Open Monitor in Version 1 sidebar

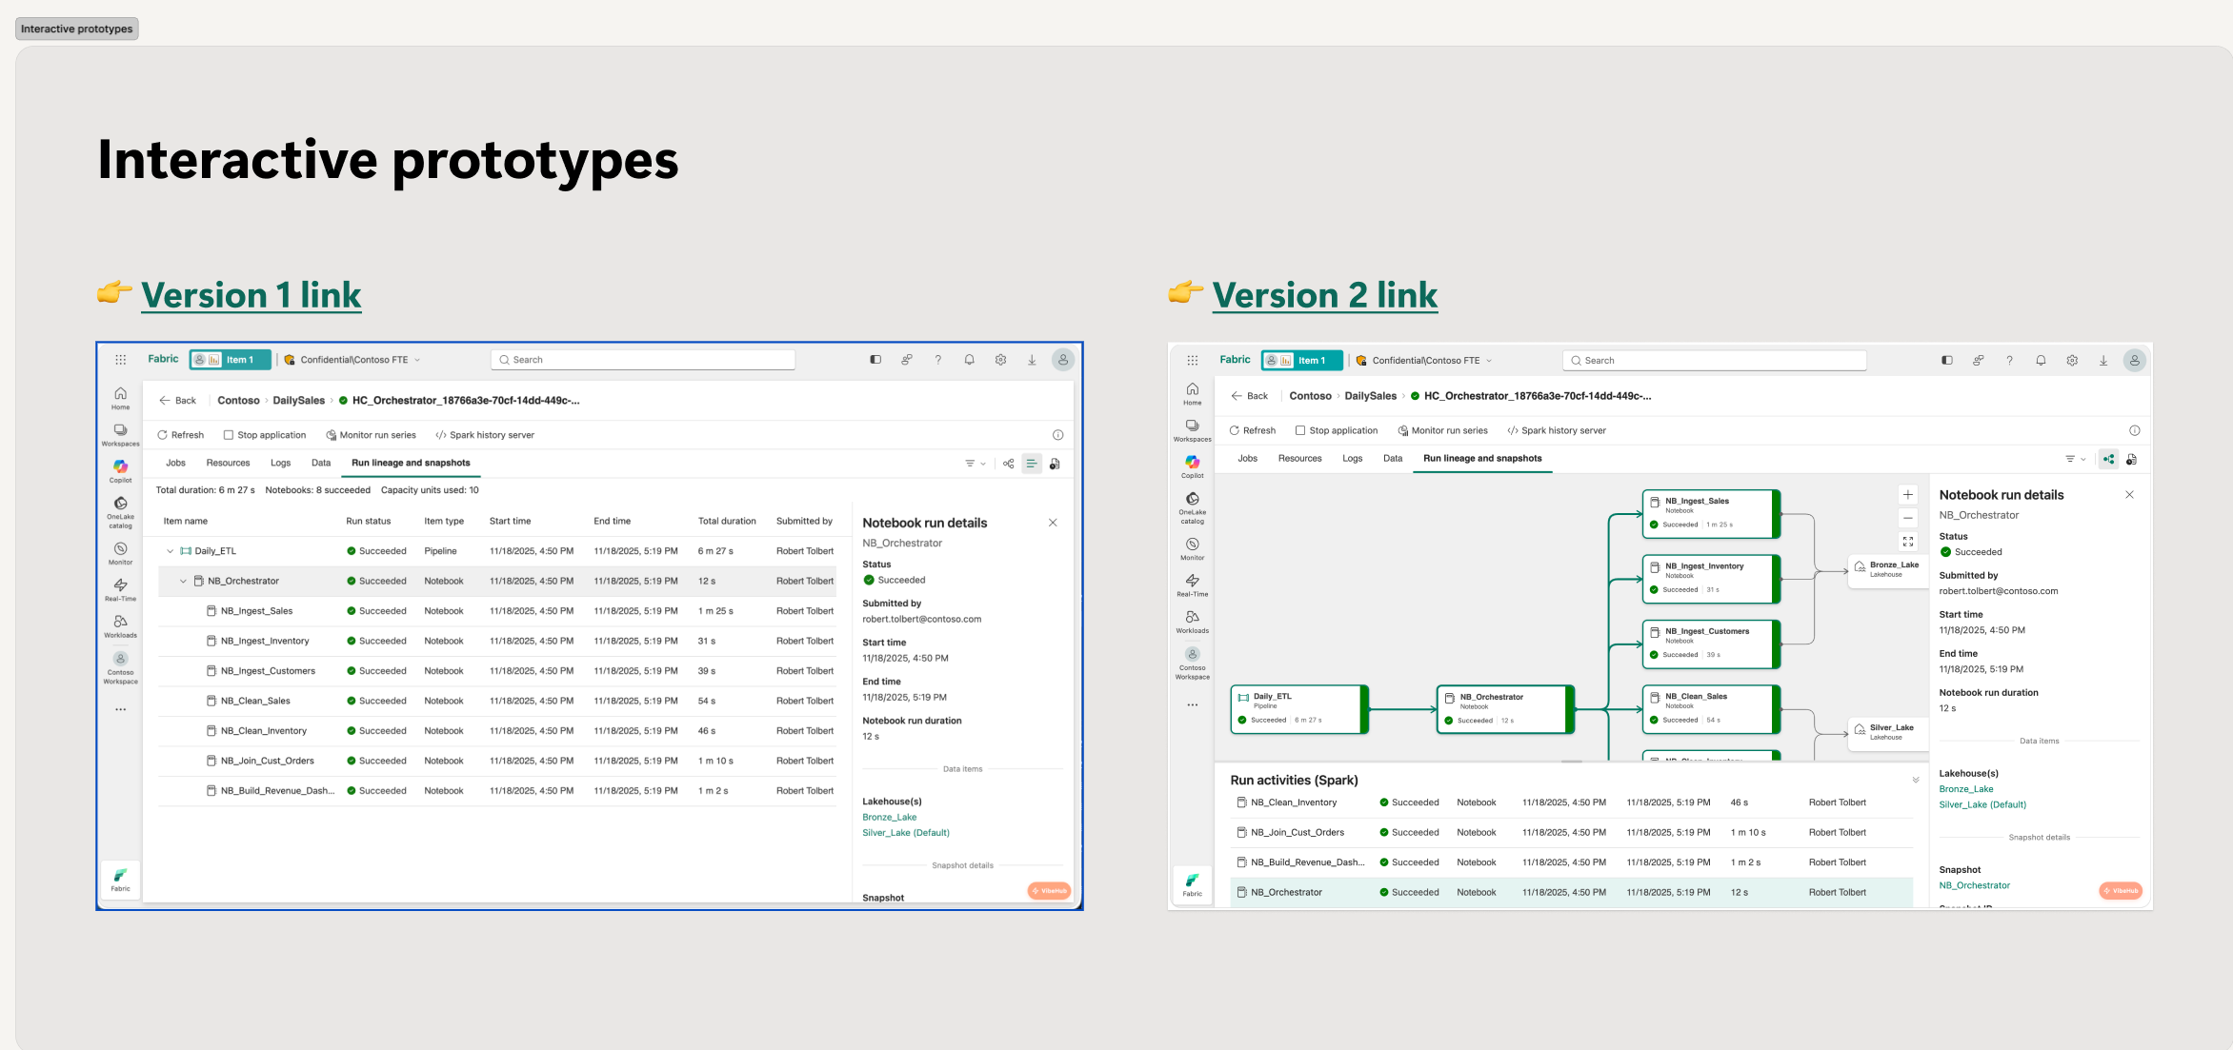coord(121,553)
